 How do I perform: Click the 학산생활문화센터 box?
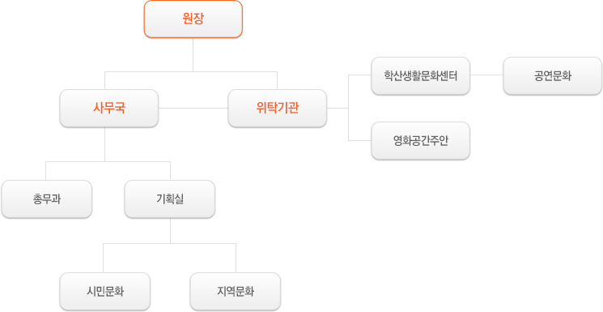coord(420,76)
